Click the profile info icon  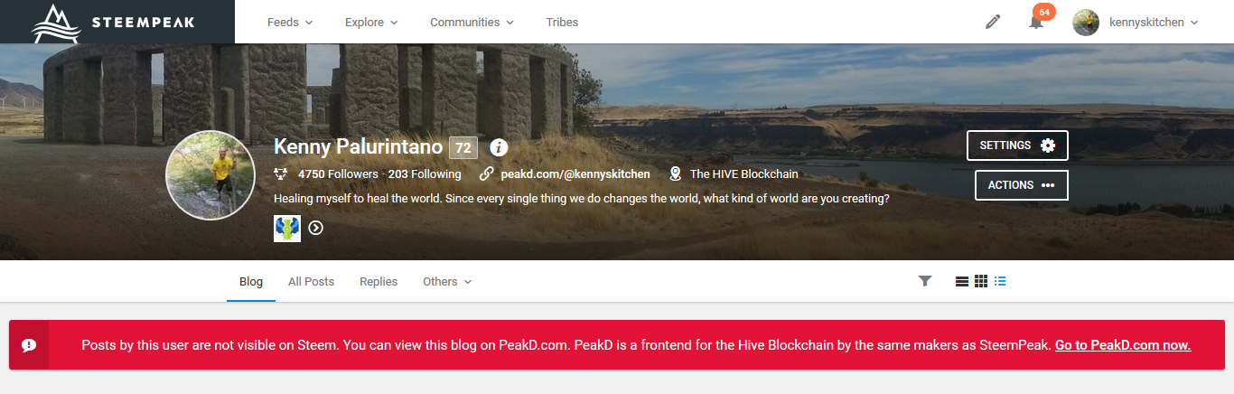[499, 147]
